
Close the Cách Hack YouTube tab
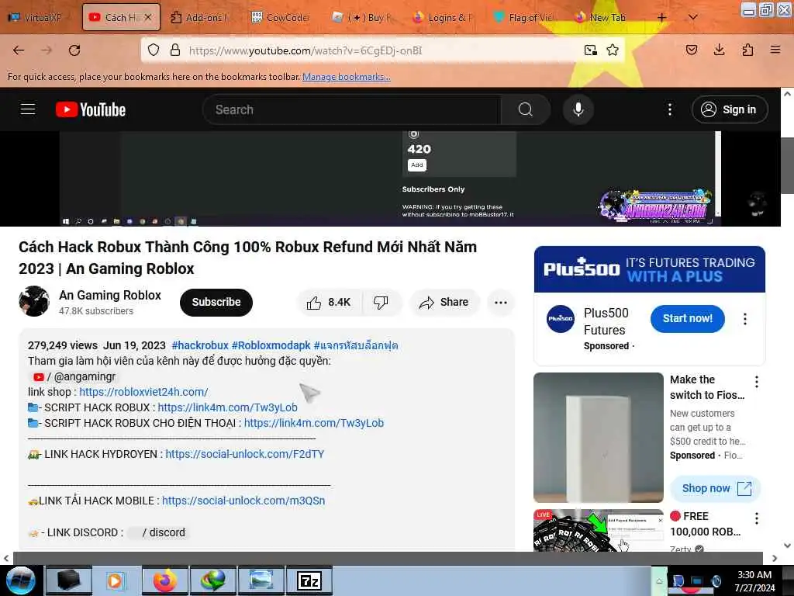[x=148, y=17]
